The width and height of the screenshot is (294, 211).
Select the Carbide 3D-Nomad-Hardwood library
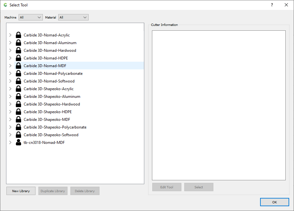(50, 50)
